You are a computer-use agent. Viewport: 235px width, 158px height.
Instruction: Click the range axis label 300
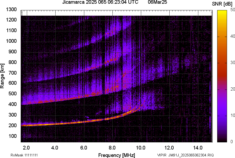12,115
